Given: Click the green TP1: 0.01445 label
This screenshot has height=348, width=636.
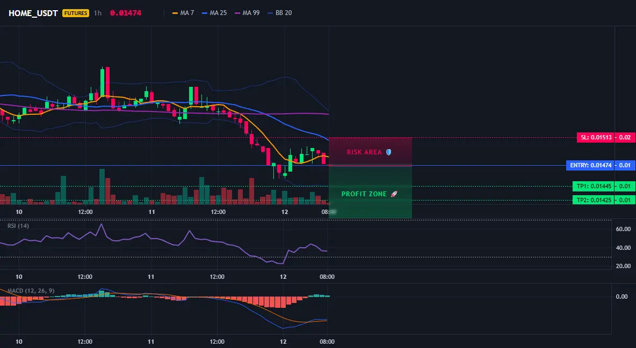Looking at the screenshot, I should pyautogui.click(x=592, y=187).
